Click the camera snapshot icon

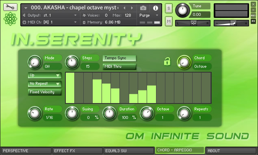[x=143, y=8]
